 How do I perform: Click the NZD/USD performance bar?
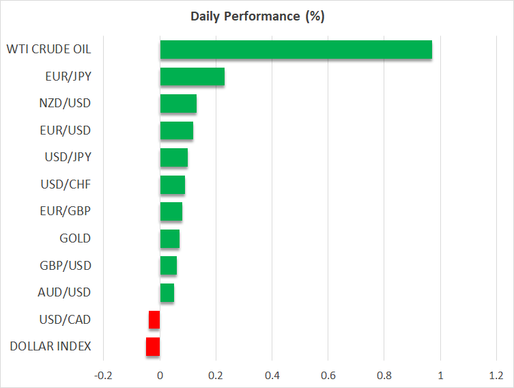coord(178,104)
